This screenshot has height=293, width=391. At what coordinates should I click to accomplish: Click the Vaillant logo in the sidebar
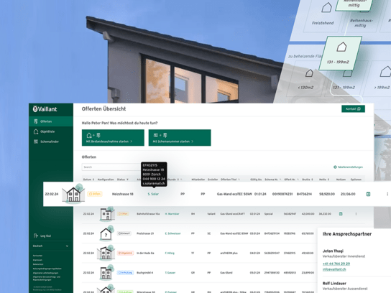45,109
